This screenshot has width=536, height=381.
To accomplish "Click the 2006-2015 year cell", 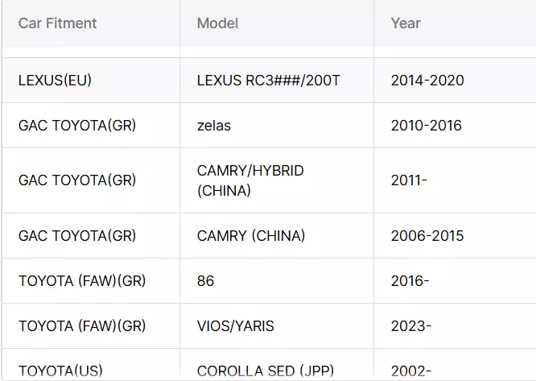I will tap(455, 236).
